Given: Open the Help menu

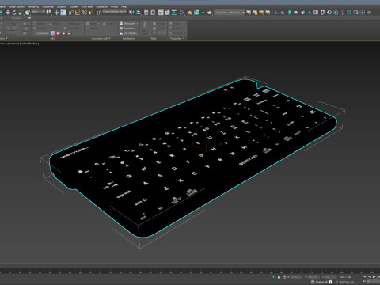Looking at the screenshot, I should point(123,6).
